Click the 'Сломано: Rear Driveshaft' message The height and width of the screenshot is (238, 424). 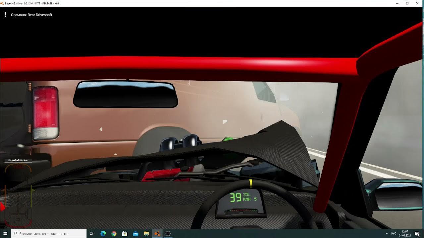[31, 15]
